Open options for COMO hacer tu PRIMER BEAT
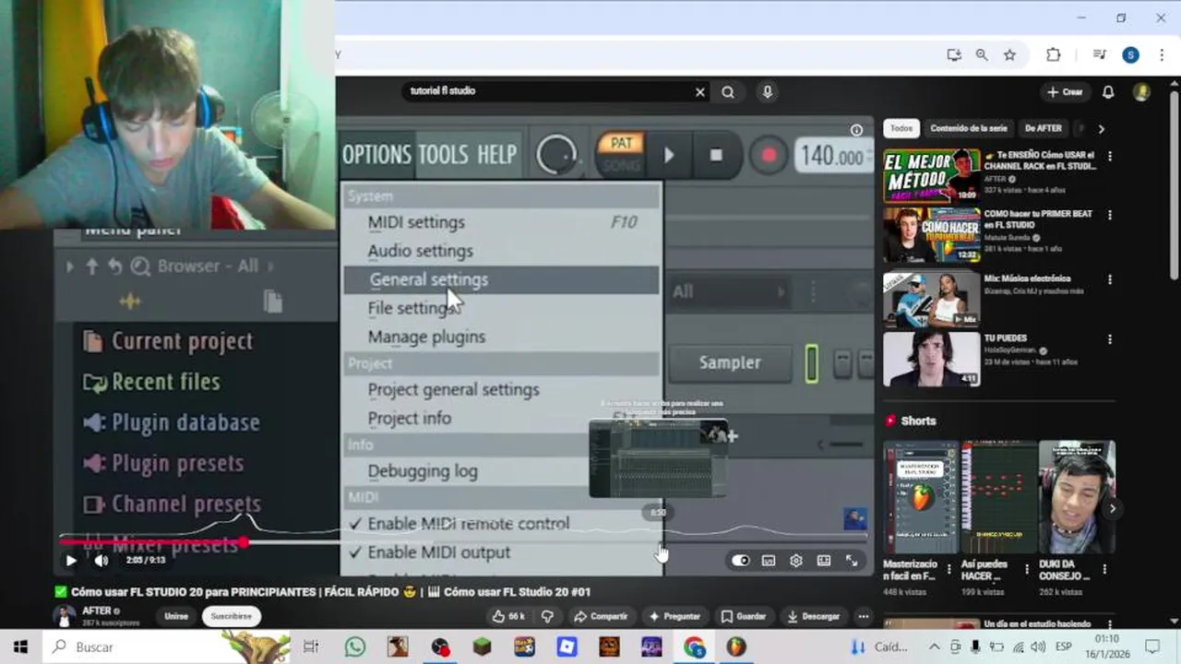1181x664 pixels. pos(1110,215)
